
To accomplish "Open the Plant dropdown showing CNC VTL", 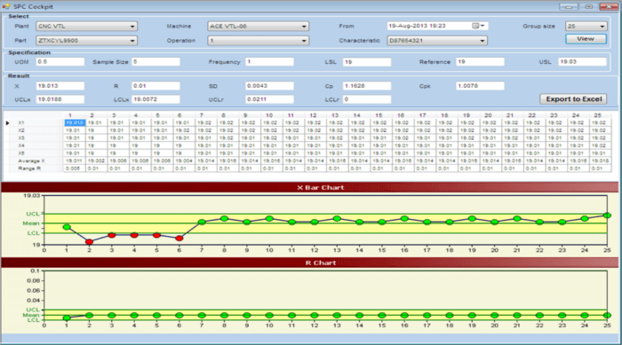I will [x=86, y=26].
